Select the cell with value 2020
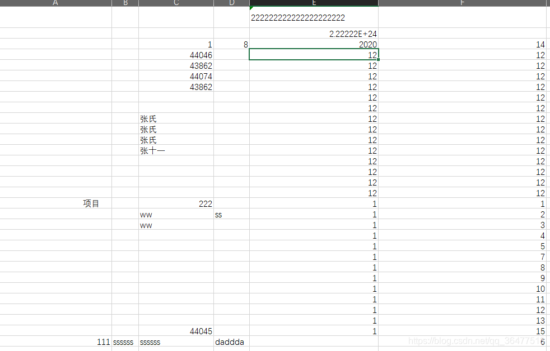Screen dimensions: 550x351 tap(314, 44)
